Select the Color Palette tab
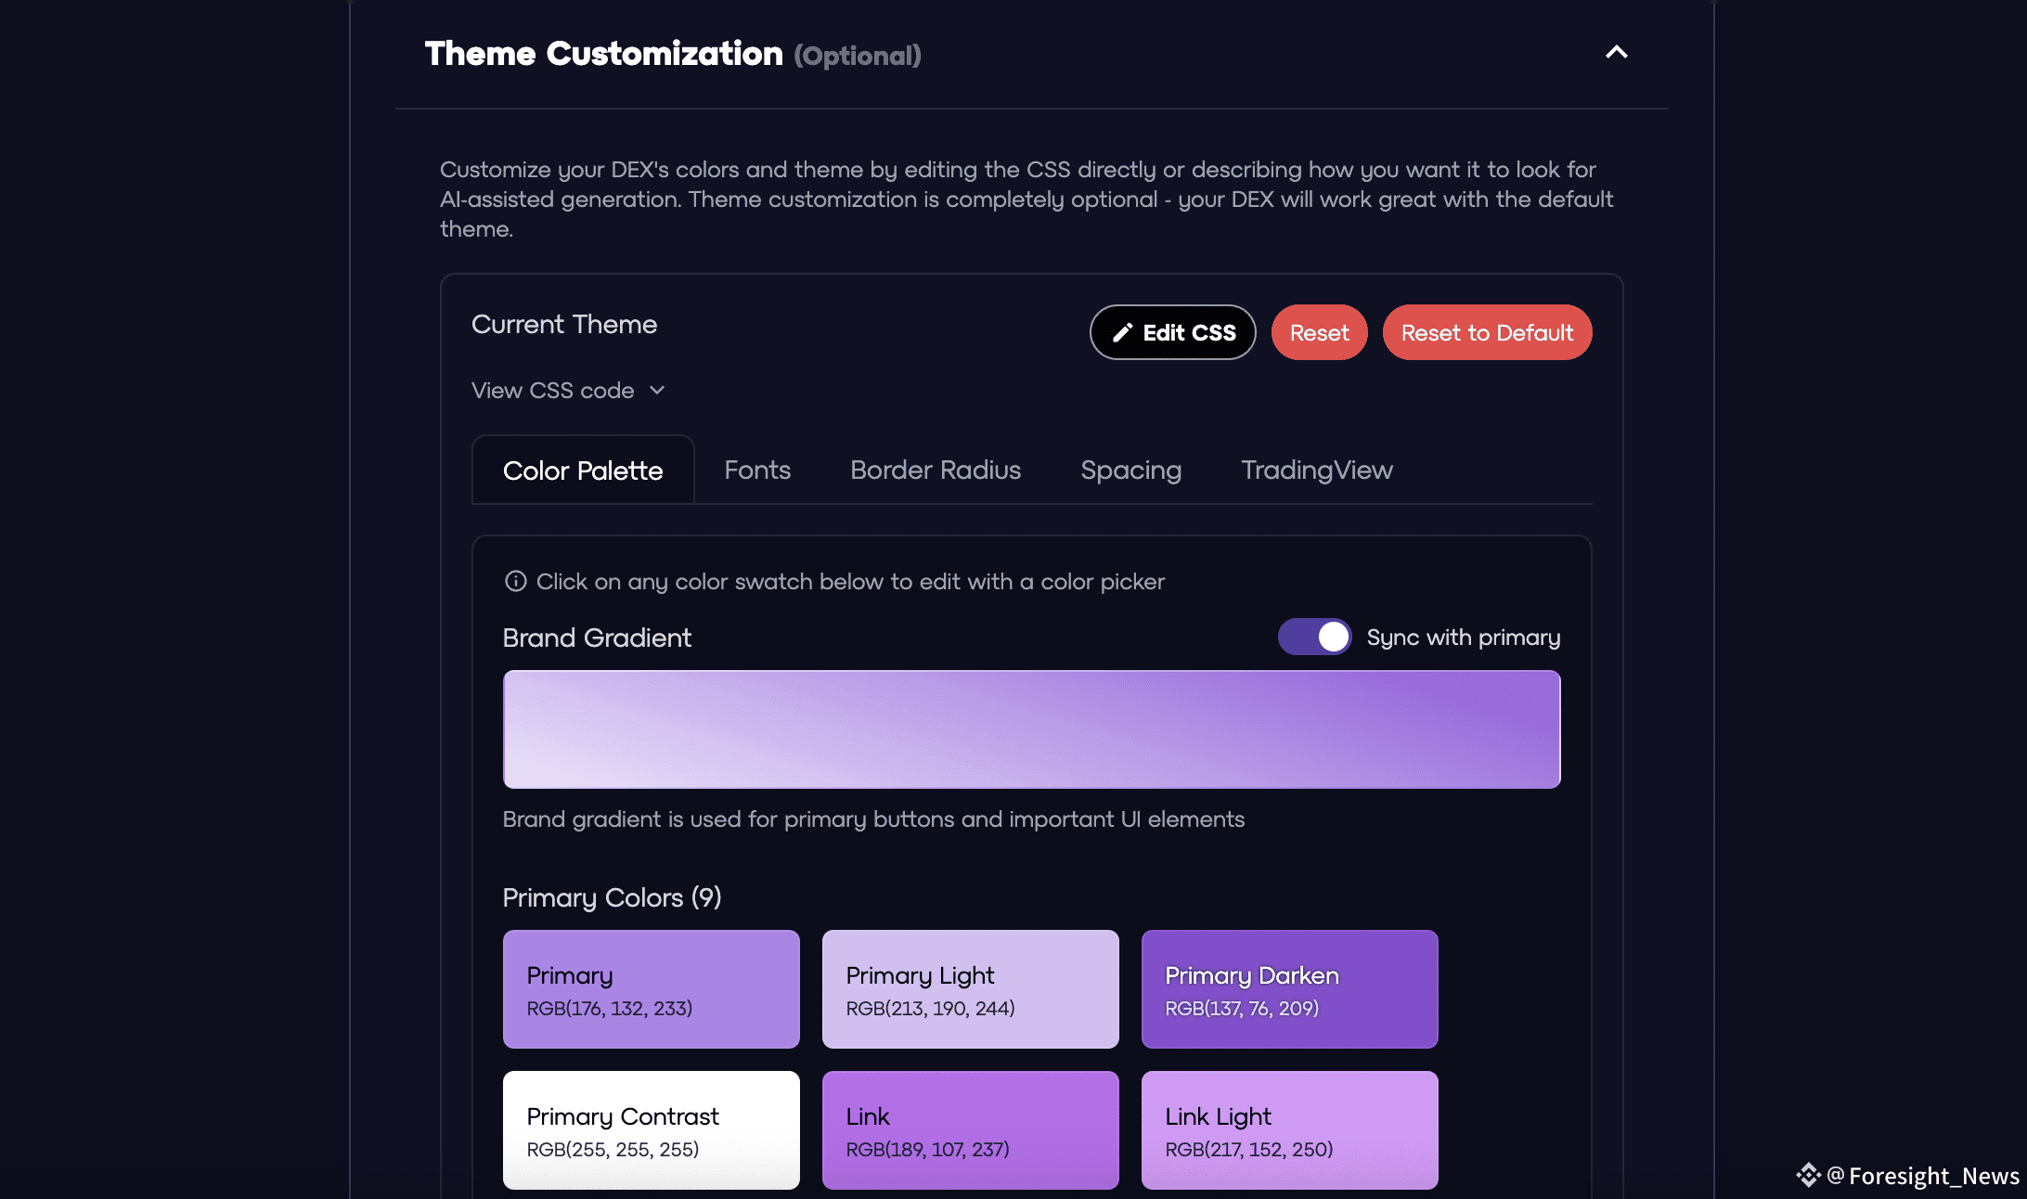Image resolution: width=2027 pixels, height=1199 pixels. [583, 471]
